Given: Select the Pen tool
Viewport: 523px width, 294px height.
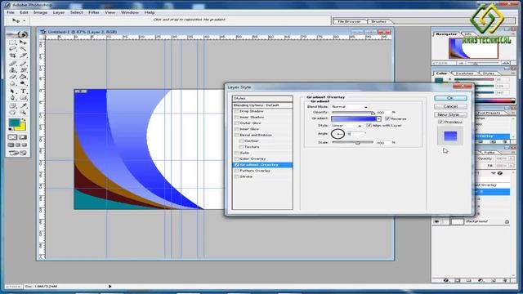Looking at the screenshot, I should click(x=13, y=98).
